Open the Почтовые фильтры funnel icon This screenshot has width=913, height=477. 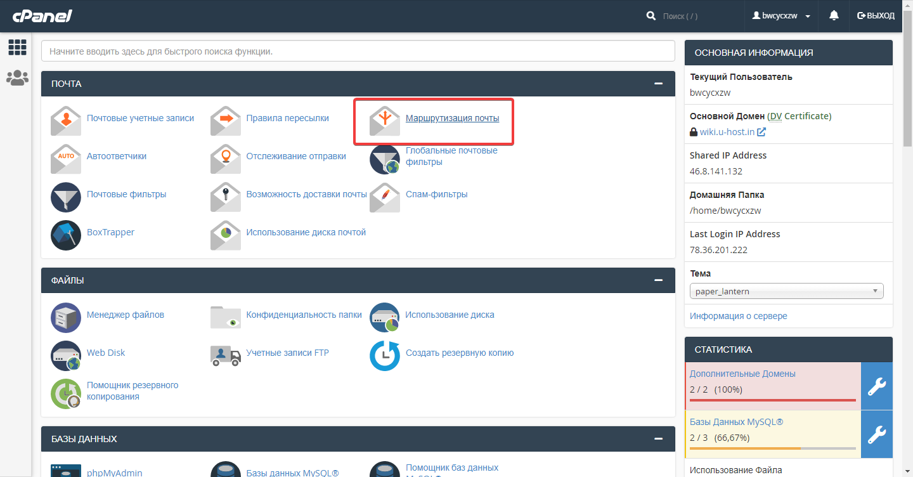pyautogui.click(x=66, y=197)
